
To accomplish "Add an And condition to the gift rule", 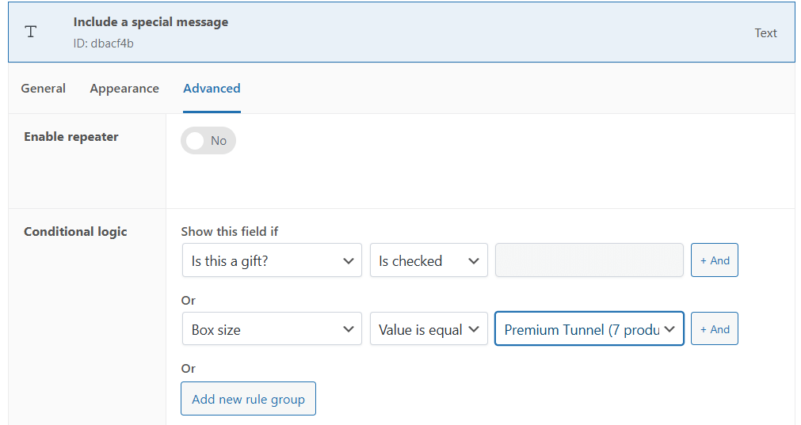I will 714,260.
